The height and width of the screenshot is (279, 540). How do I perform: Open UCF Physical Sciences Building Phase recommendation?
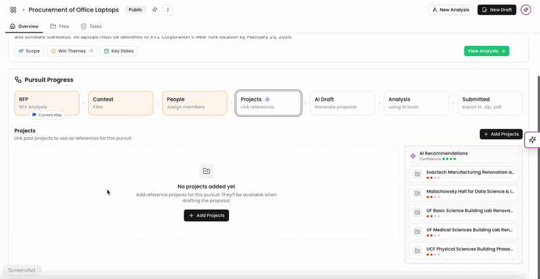[463, 251]
